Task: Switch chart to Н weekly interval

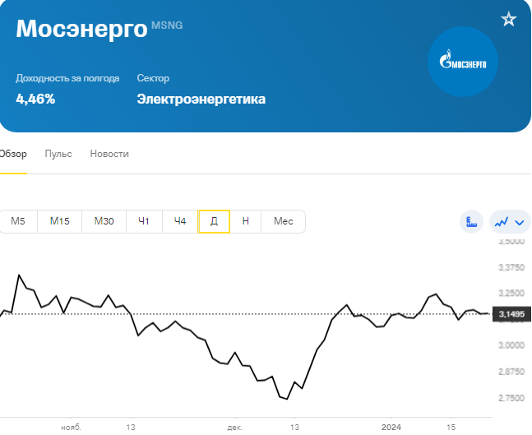Action: click(246, 221)
